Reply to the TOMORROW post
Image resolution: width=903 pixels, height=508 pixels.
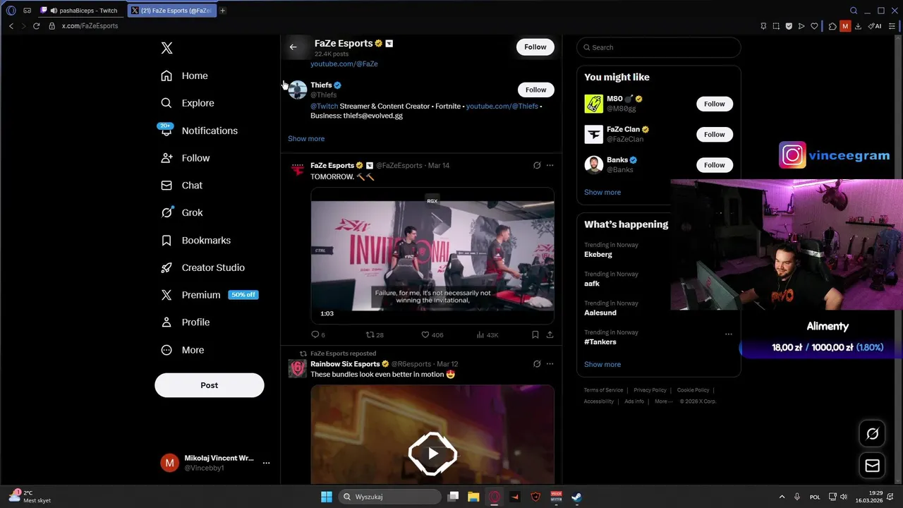[317, 334]
